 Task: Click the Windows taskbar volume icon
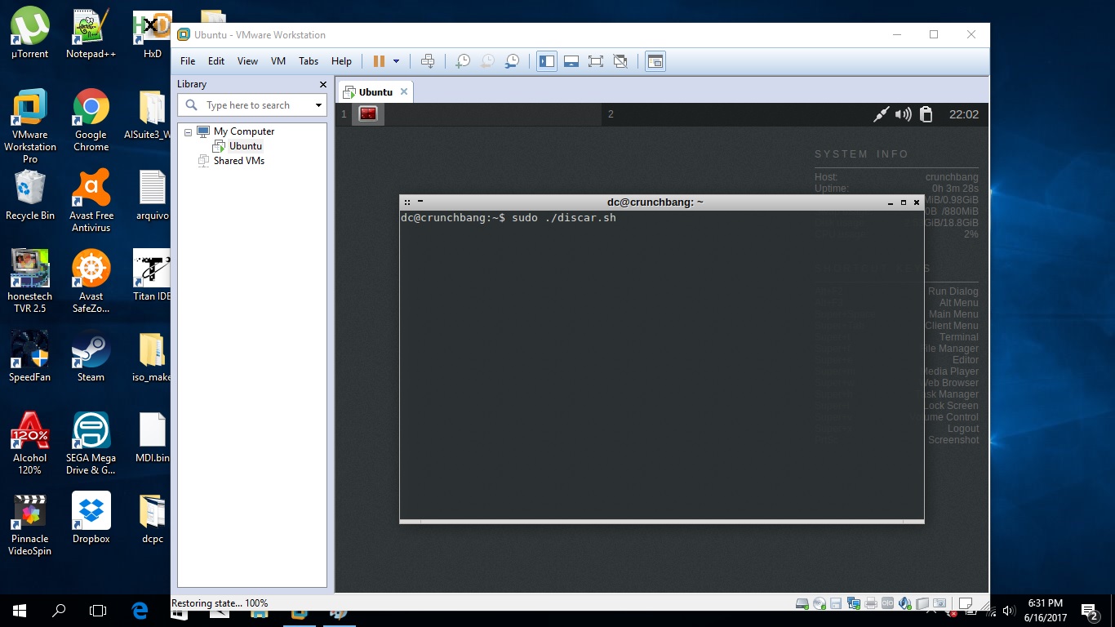point(1008,611)
